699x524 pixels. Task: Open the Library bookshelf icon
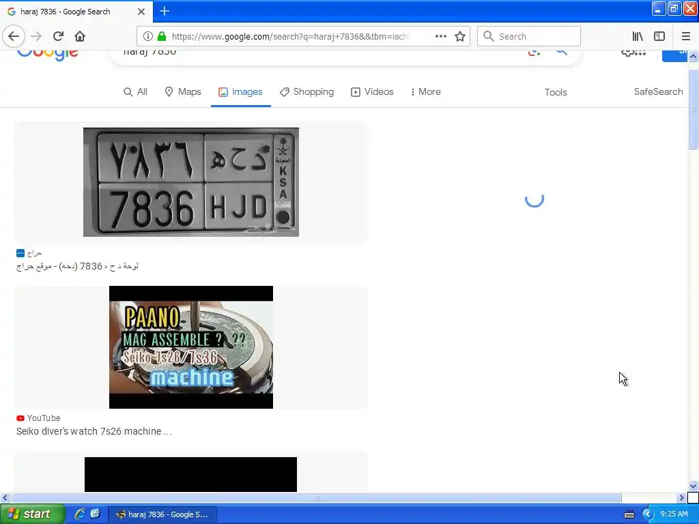coord(638,36)
